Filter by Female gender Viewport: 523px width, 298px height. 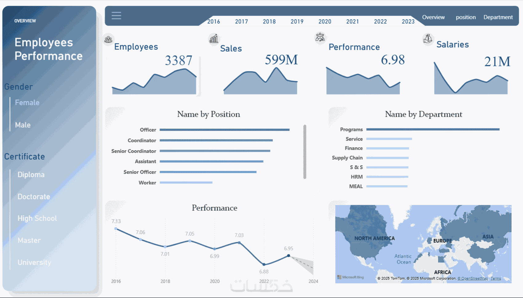[27, 103]
